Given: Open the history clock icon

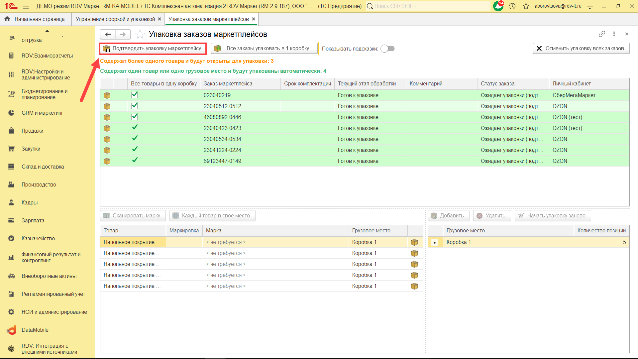Looking at the screenshot, I should (512, 6).
